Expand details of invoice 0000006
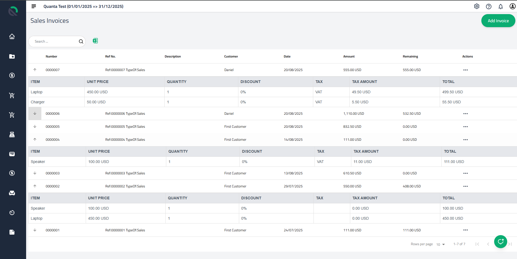The height and width of the screenshot is (259, 517). [x=35, y=113]
